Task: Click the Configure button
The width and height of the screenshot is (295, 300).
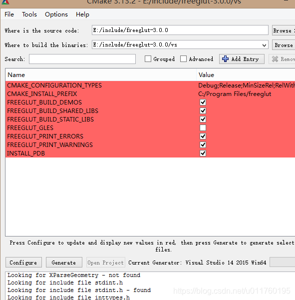Action: click(x=23, y=262)
